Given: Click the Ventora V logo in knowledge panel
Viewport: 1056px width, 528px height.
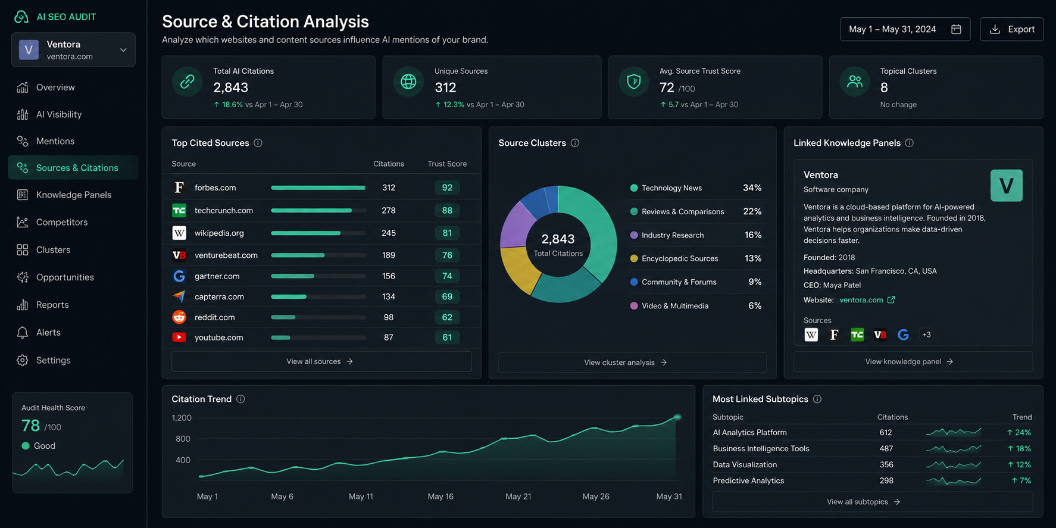Looking at the screenshot, I should click(x=1007, y=186).
